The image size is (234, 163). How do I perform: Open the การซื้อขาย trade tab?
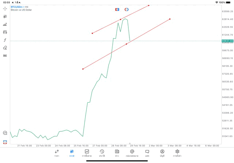(87, 153)
